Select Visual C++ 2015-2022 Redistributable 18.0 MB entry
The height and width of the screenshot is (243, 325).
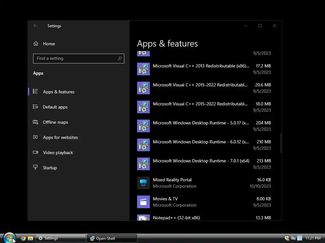pos(204,107)
